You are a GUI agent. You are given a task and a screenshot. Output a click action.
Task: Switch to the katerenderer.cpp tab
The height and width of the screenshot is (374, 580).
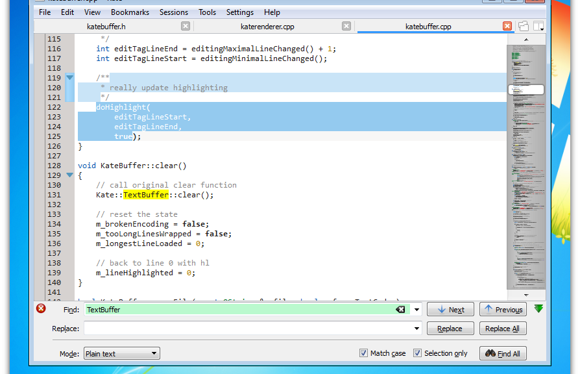pos(267,27)
